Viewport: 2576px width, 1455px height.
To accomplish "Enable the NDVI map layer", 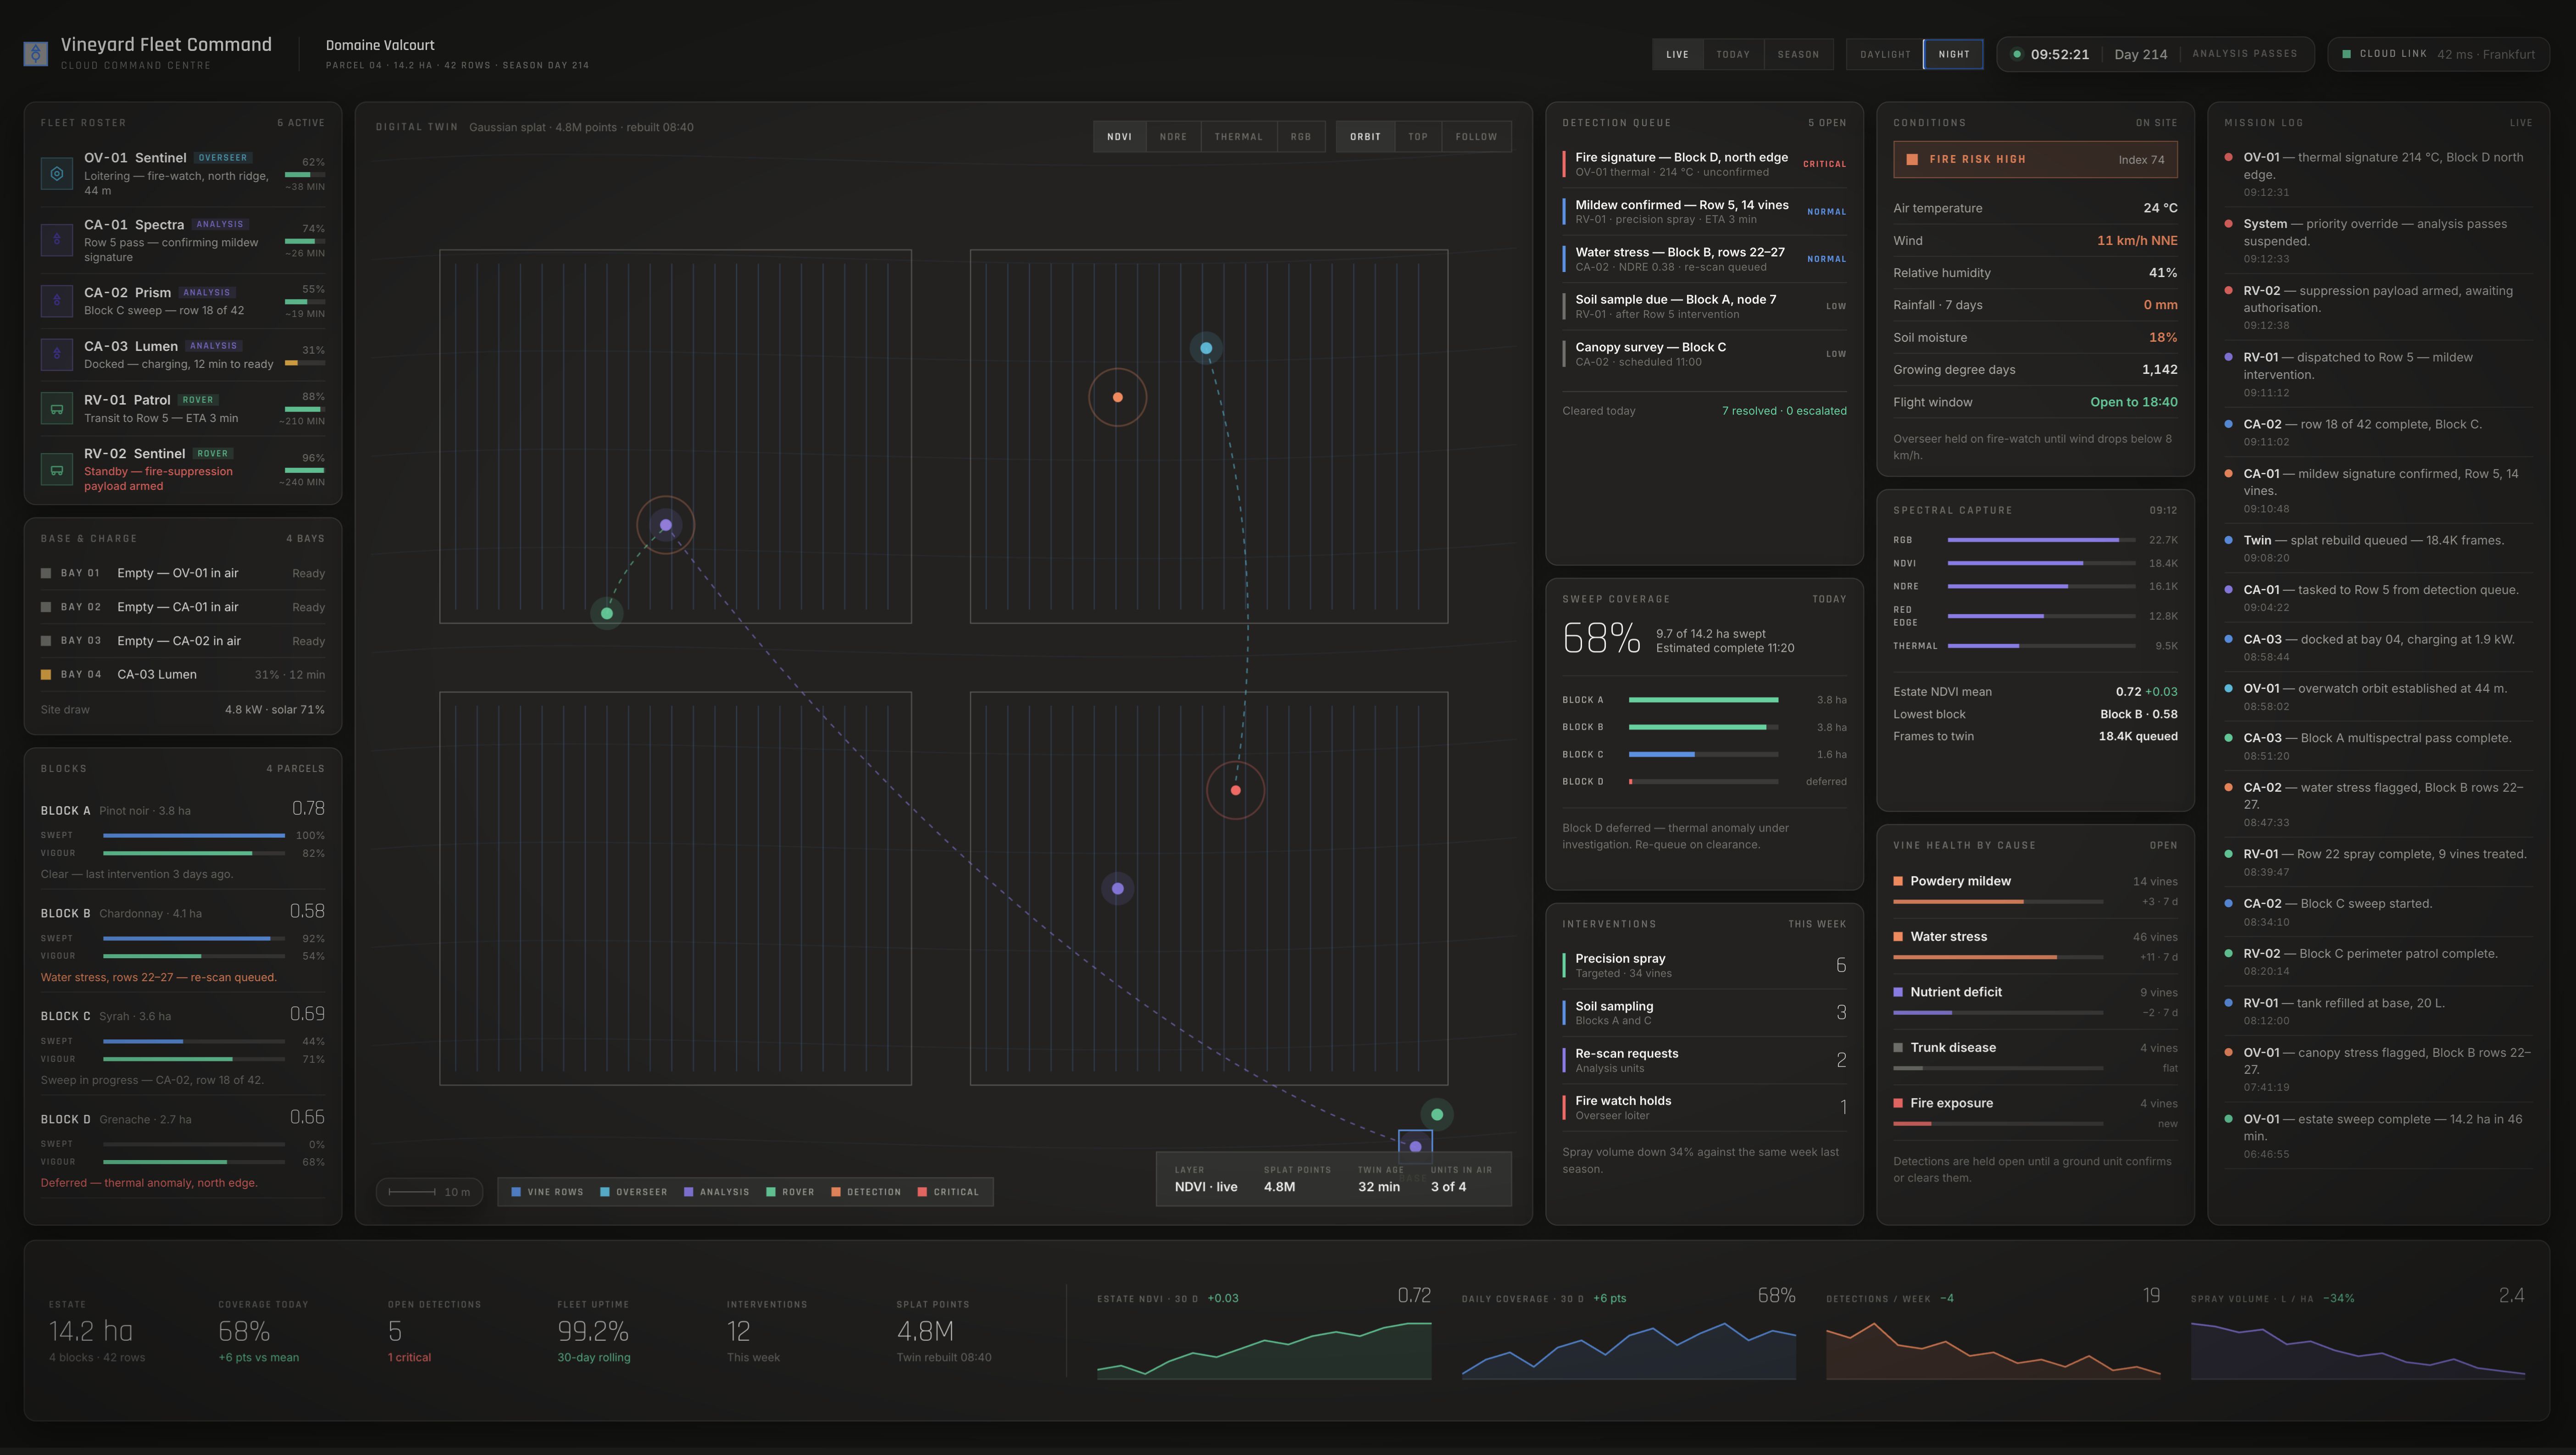I will point(1120,137).
